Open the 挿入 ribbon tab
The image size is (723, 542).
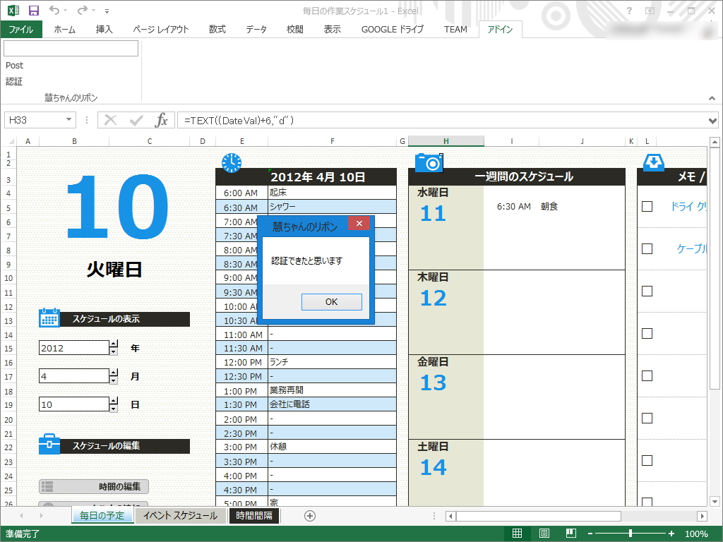104,30
